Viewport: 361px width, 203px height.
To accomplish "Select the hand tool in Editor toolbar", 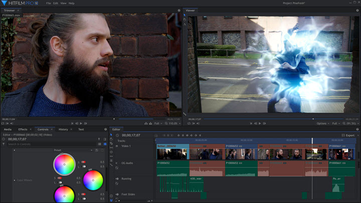I will tap(111, 139).
